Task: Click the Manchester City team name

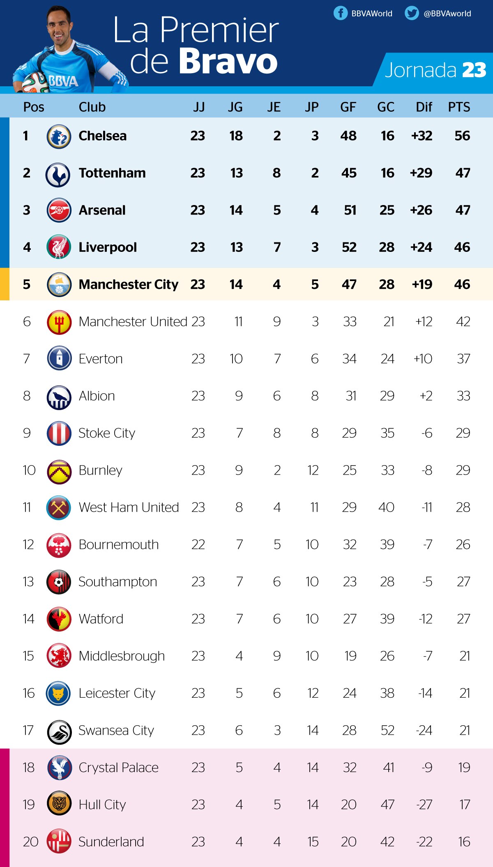Action: (129, 284)
